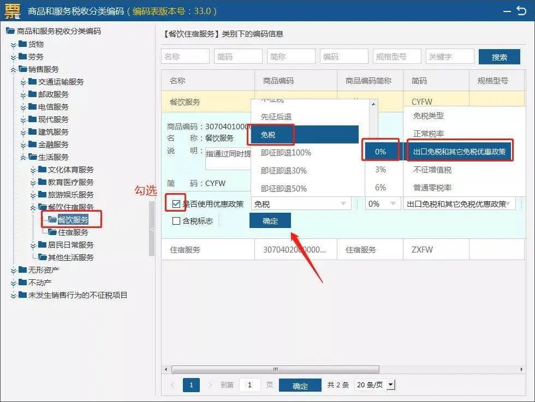This screenshot has height=402, width=535.
Task: Click the 电信服务 folder icon
Action: click(x=32, y=107)
